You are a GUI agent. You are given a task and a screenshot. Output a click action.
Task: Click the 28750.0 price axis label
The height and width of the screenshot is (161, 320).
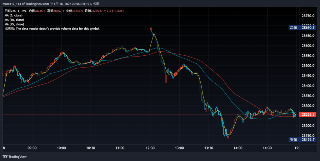[x=308, y=16]
